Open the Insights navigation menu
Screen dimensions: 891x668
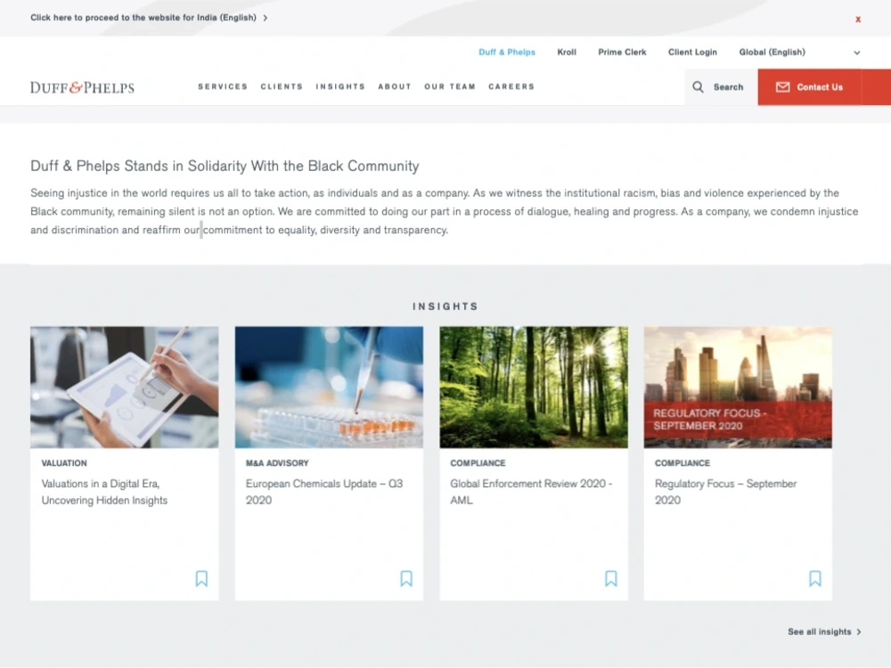[x=340, y=87]
